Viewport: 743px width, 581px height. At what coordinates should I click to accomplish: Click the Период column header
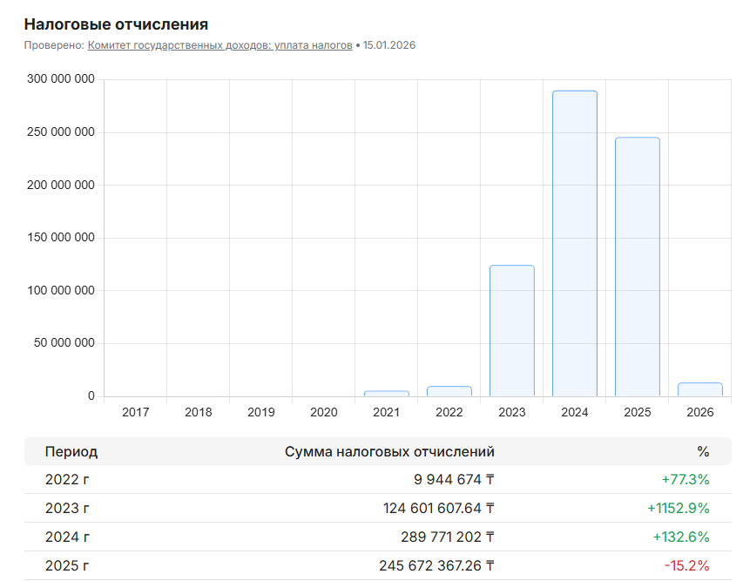[71, 451]
